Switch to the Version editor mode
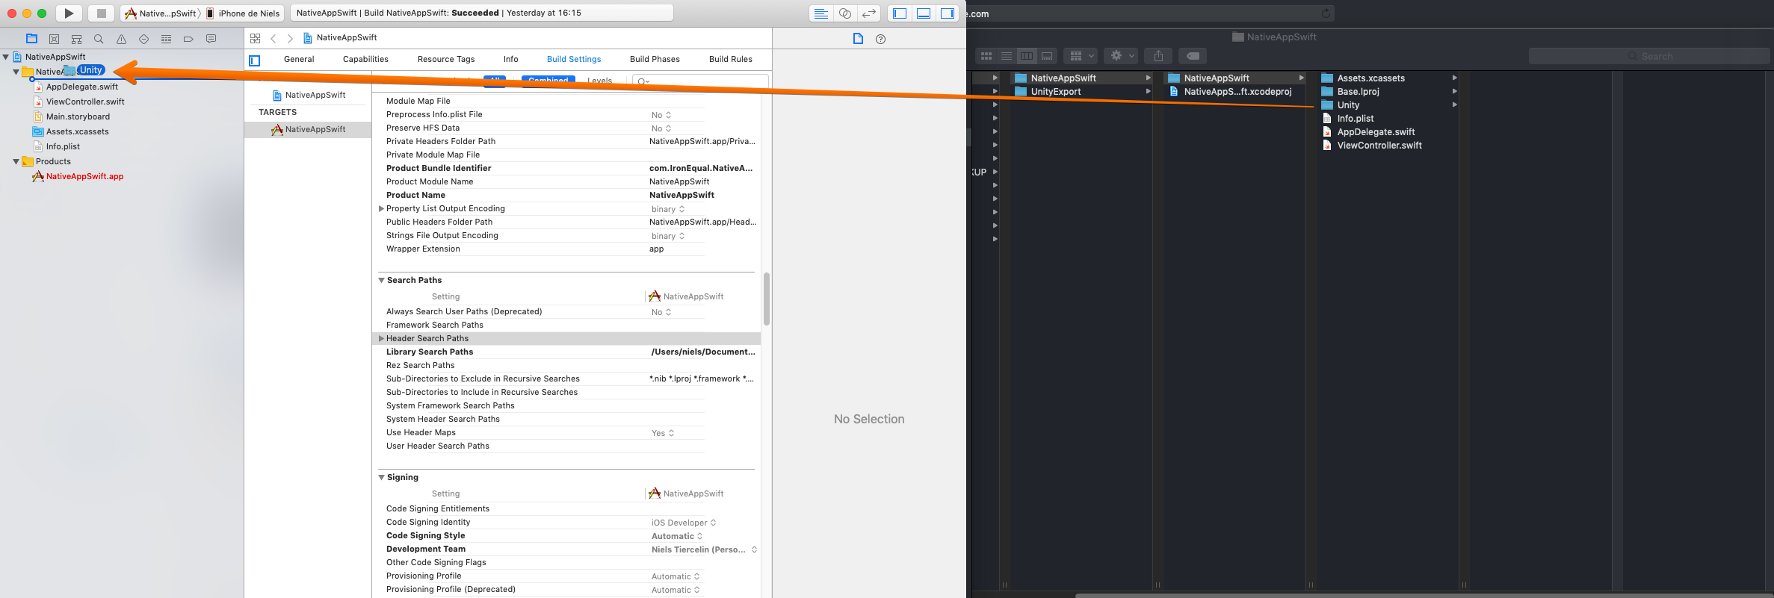This screenshot has height=598, width=1774. 868,13
